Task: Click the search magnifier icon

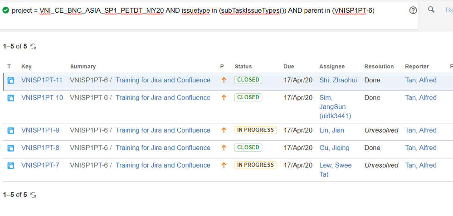Action: click(x=431, y=10)
